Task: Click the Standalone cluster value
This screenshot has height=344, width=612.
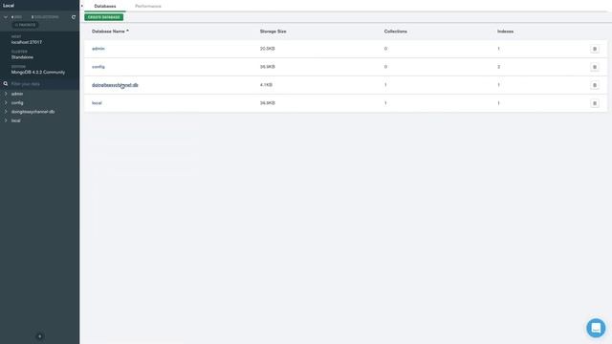Action: click(x=22, y=57)
